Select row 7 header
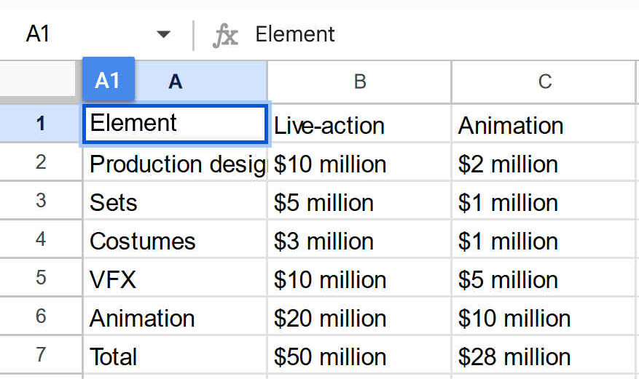Screen dimensions: 639x379 coord(40,356)
